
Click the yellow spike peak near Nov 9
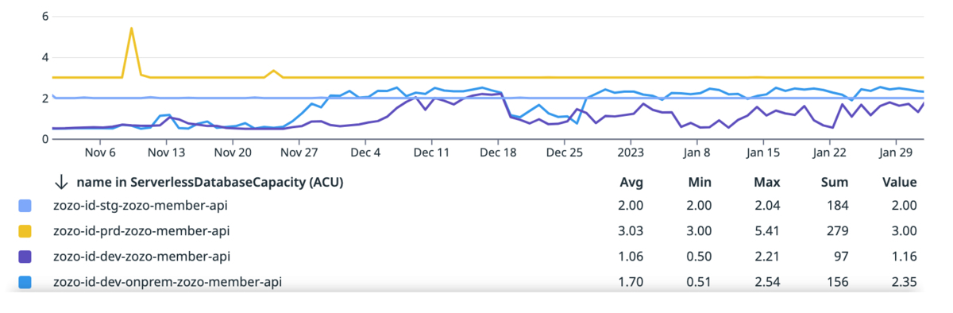point(131,29)
